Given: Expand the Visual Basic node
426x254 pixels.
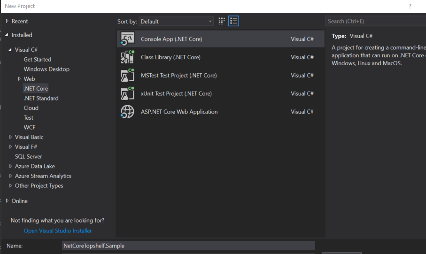Looking at the screenshot, I should click(10, 137).
